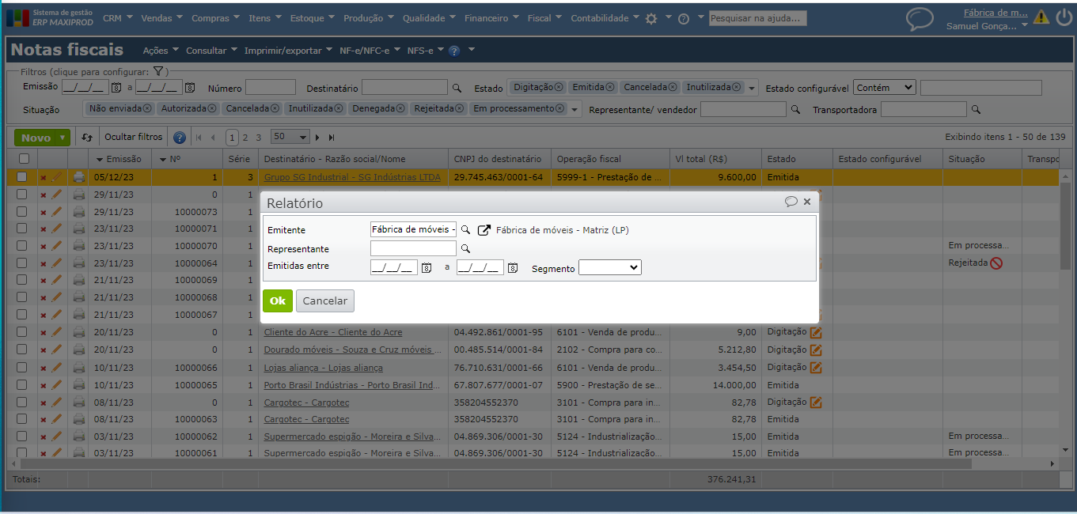Click search magnifier beside Representante/vendedor field
This screenshot has width=1077, height=514.
[795, 110]
